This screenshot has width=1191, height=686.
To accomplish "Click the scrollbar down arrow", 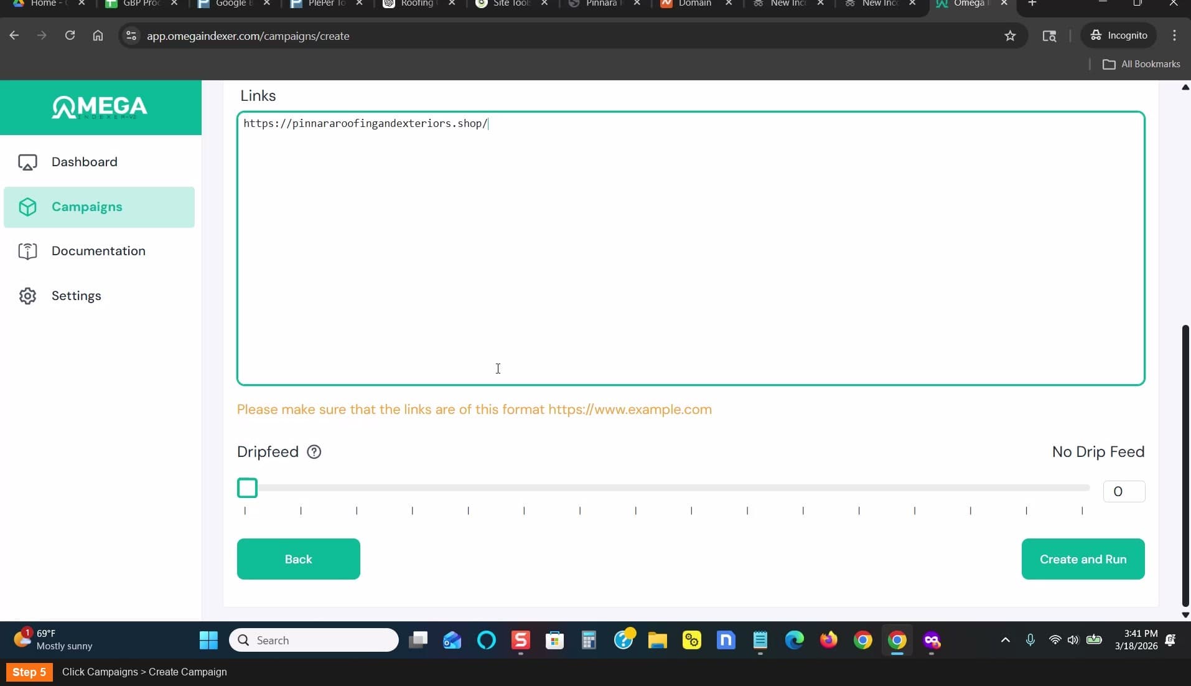I will tap(1185, 615).
